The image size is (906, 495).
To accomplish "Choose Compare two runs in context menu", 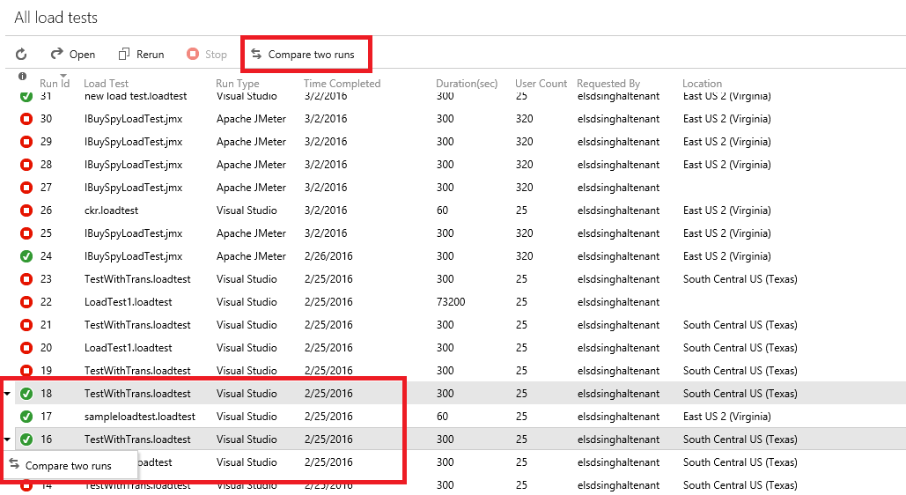I will pyautogui.click(x=70, y=466).
